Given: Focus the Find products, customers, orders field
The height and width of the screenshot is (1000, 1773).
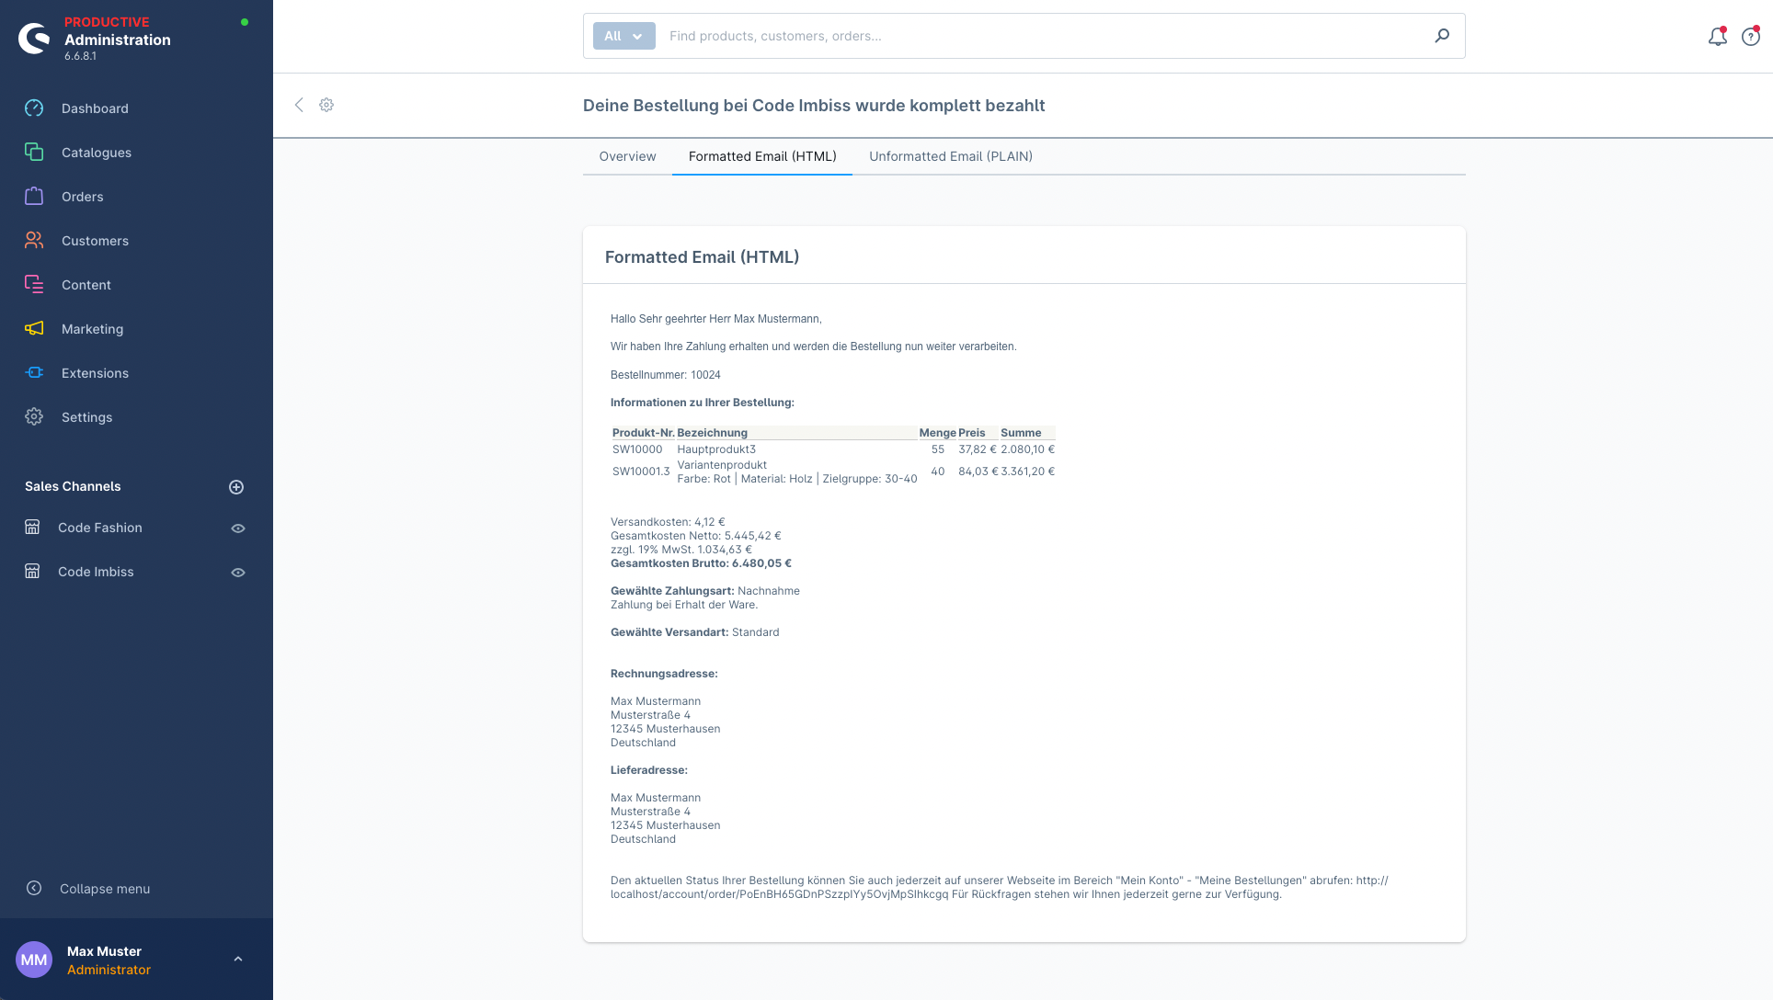Looking at the screenshot, I should (1044, 36).
